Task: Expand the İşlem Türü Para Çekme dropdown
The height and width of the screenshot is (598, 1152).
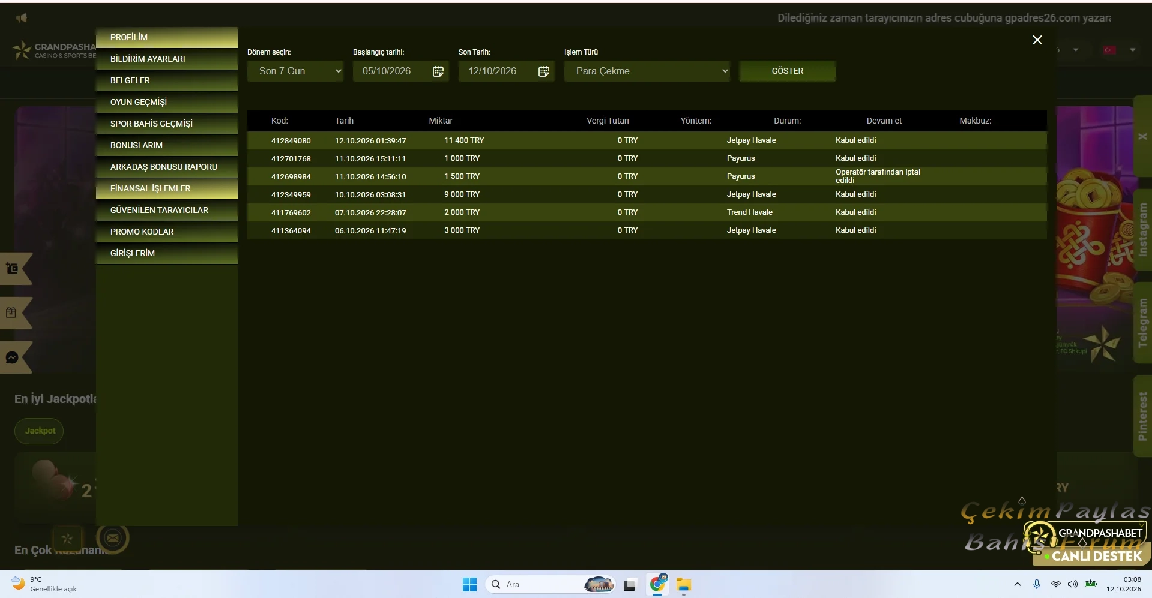Action: [647, 71]
